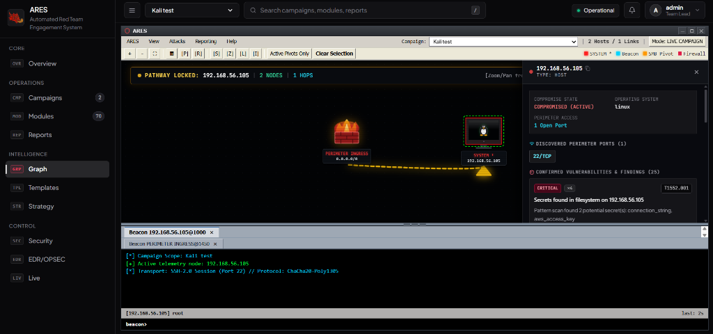Open the notifications bell
This screenshot has height=334, width=713.
[632, 10]
